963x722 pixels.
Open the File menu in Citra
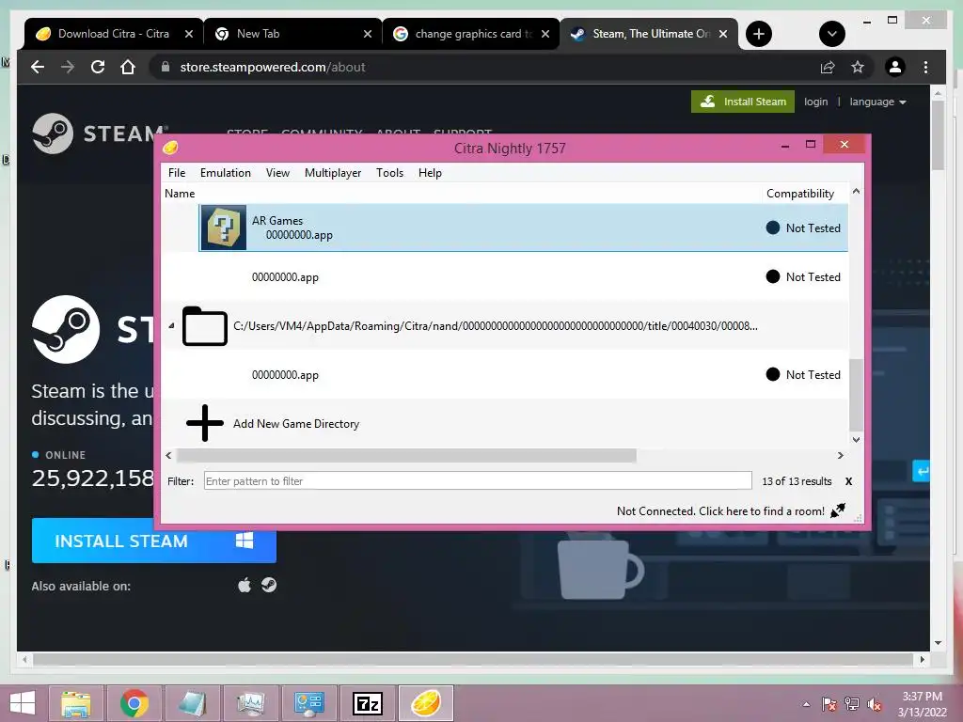(x=177, y=173)
